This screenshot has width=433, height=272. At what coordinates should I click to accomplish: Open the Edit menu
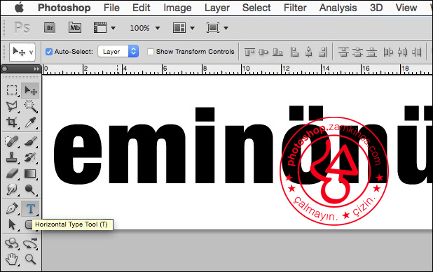point(141,8)
